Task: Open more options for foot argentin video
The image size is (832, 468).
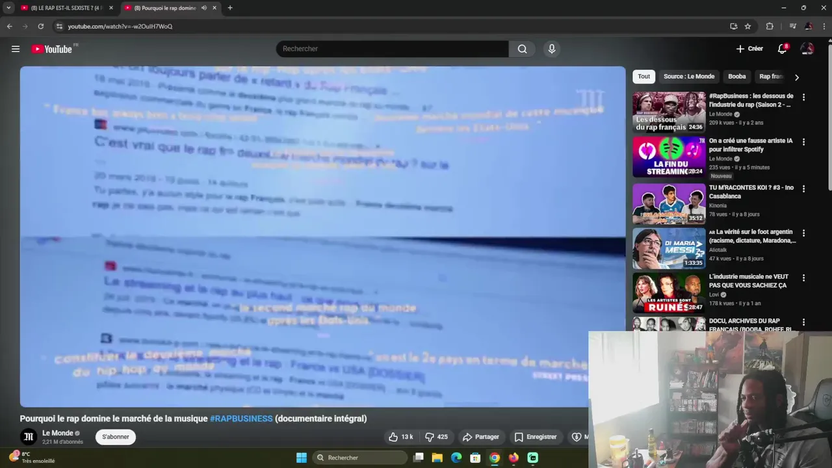Action: point(803,233)
